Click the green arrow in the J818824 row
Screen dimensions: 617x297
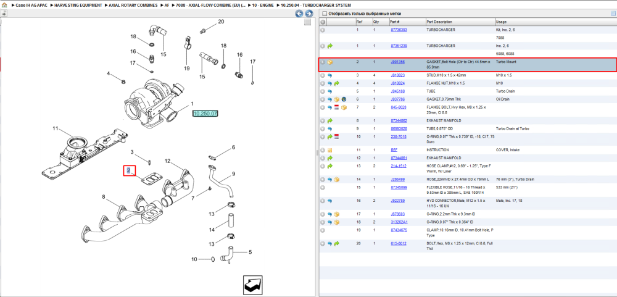[336, 83]
